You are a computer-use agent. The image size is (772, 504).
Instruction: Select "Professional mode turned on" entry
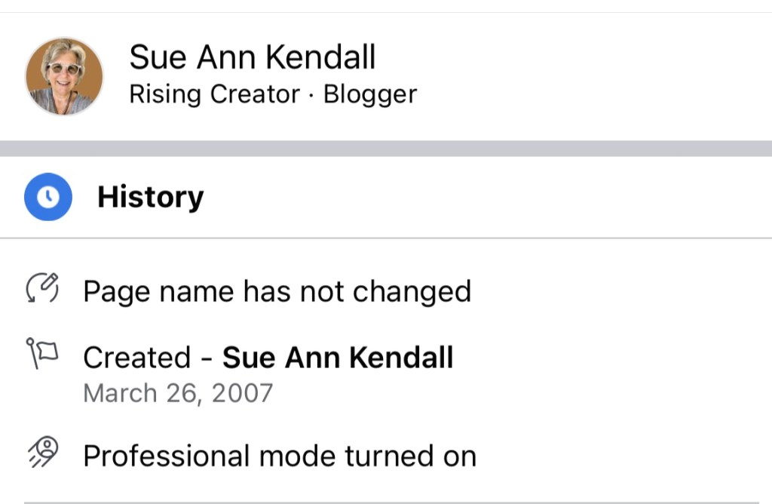(x=279, y=456)
